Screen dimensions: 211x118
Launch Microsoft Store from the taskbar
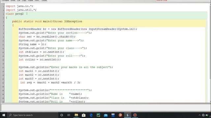click(x=83, y=115)
